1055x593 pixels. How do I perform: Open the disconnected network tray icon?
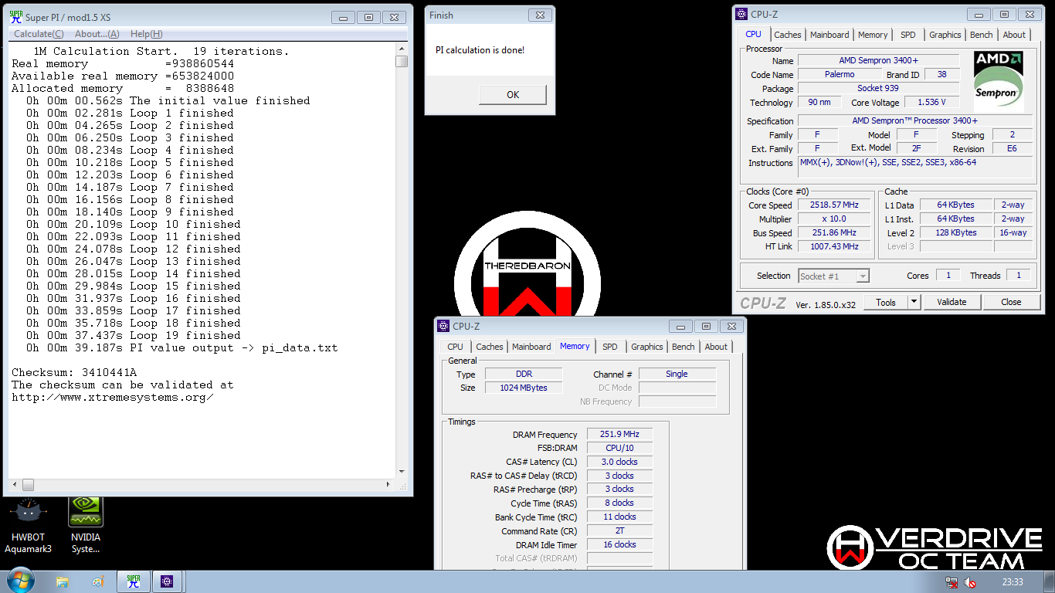point(952,582)
